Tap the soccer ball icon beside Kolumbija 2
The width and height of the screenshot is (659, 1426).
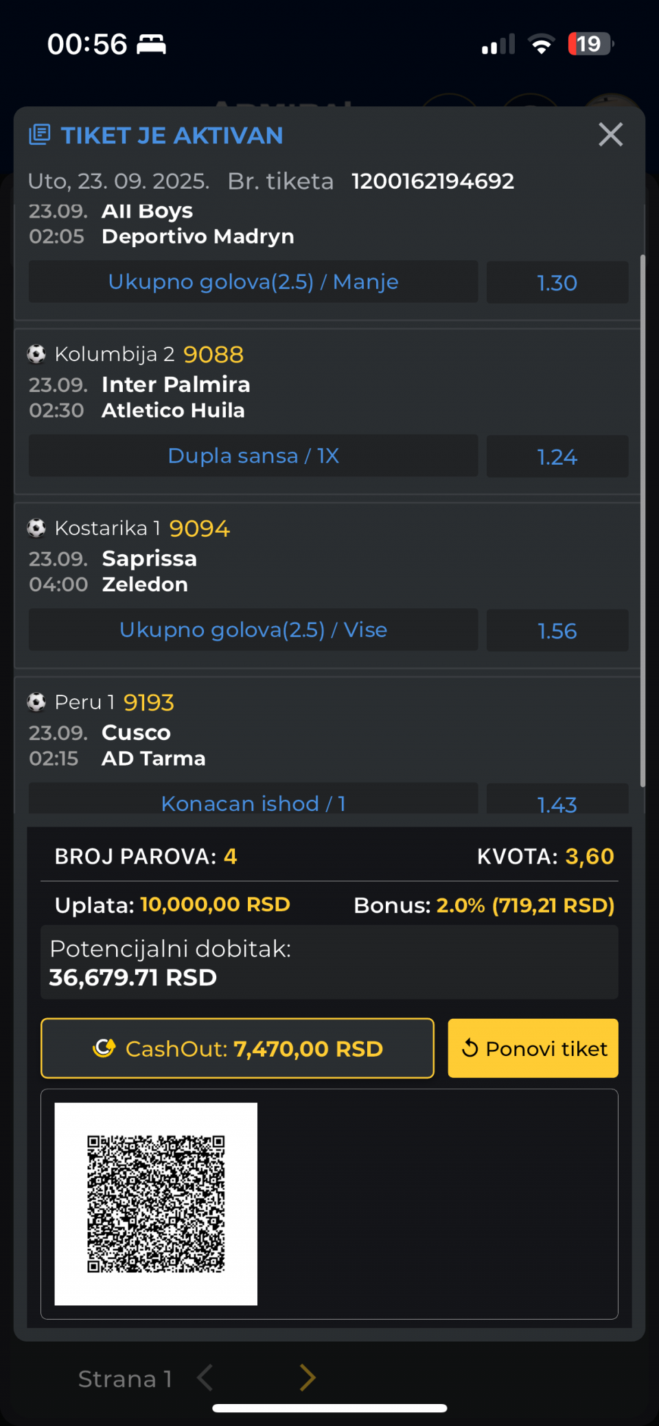(36, 354)
